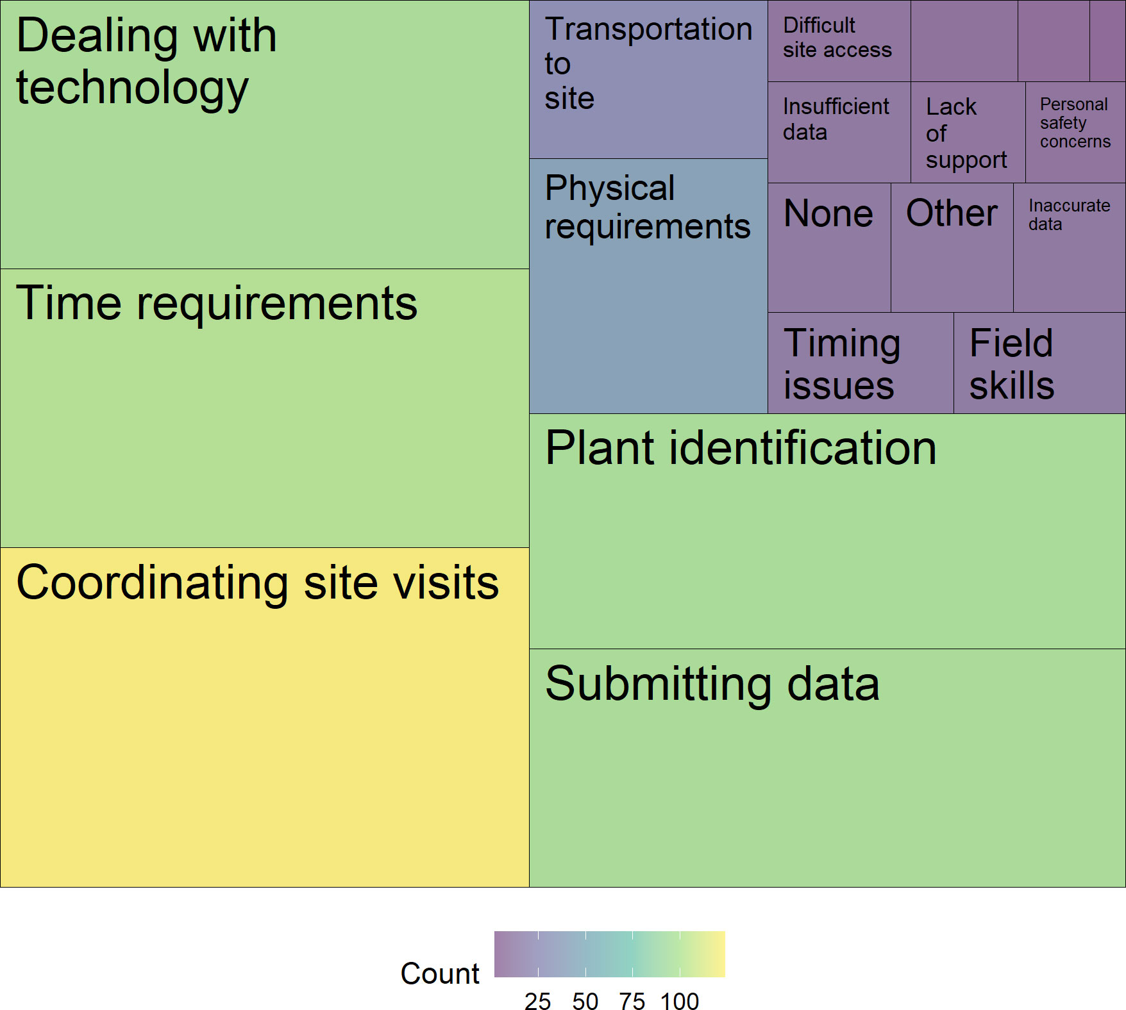
Task: Click the tile labeled Other
Action: point(952,248)
